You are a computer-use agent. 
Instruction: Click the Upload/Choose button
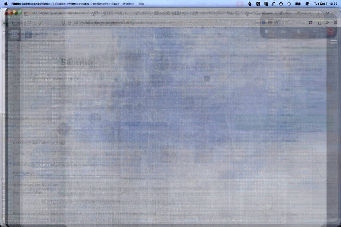(x=134, y=179)
